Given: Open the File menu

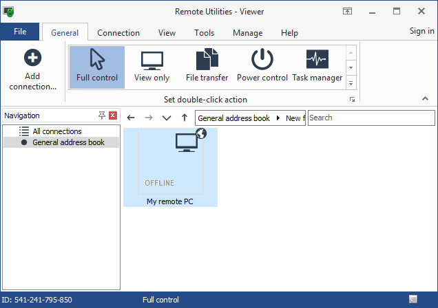Looking at the screenshot, I should coord(20,32).
